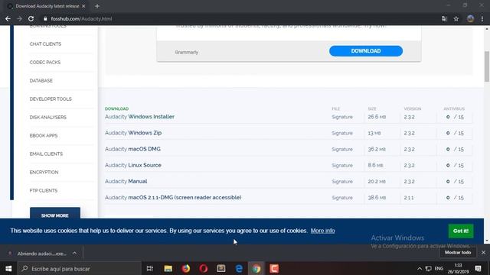
Task: Open Disk Analysers category
Action: (x=47, y=117)
